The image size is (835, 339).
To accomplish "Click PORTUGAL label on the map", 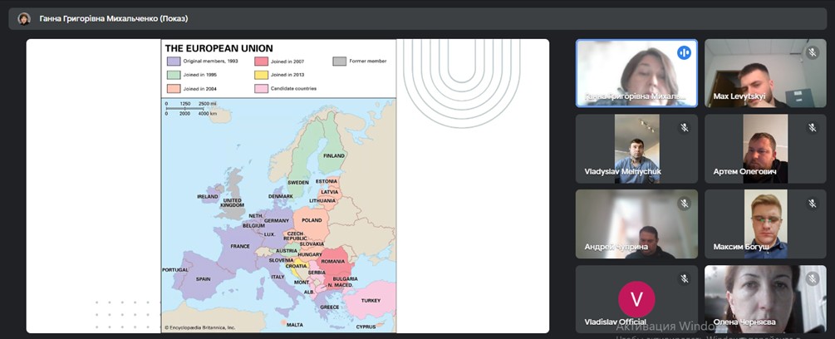I will [x=175, y=270].
